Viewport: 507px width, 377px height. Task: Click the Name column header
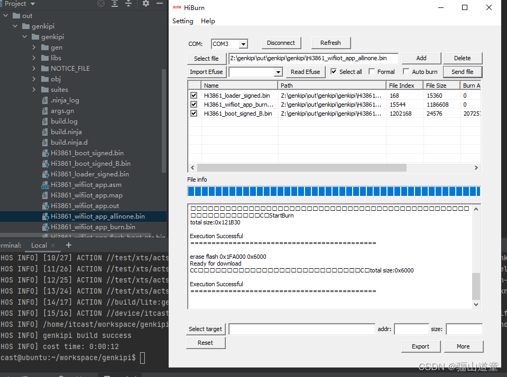239,86
